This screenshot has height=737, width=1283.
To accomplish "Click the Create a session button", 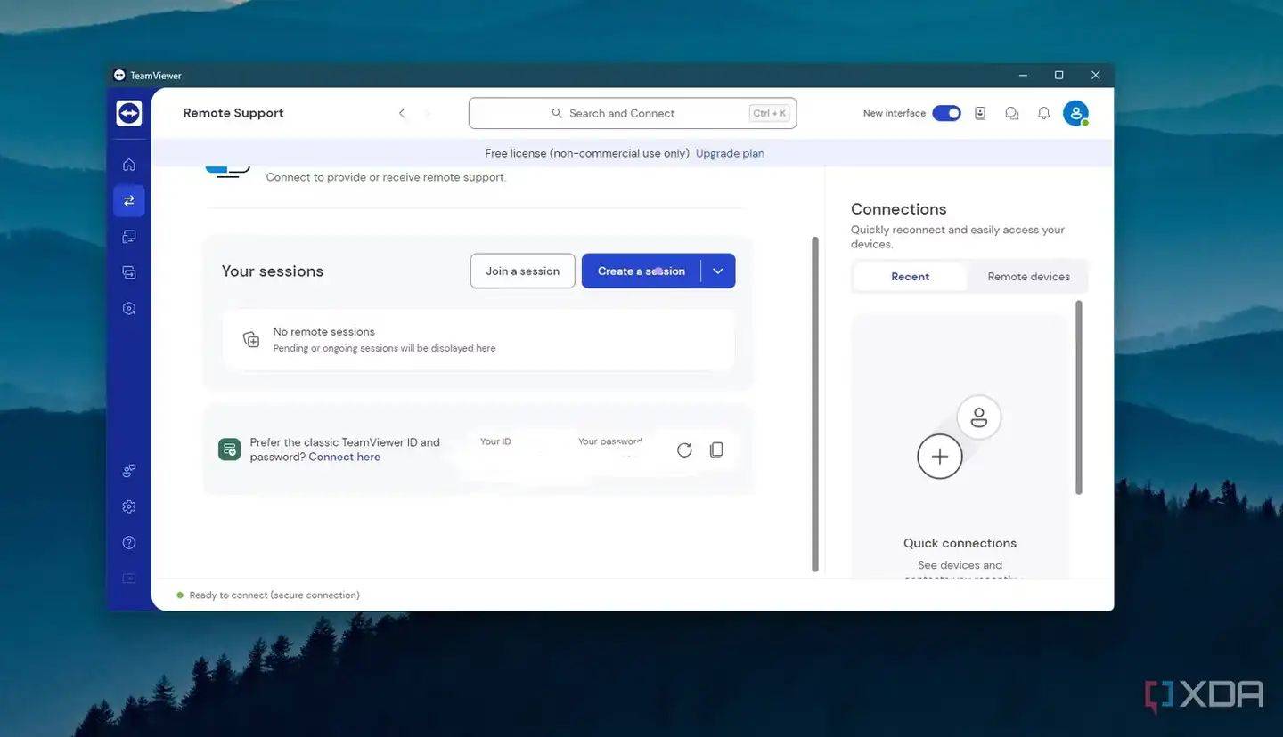I will [641, 271].
